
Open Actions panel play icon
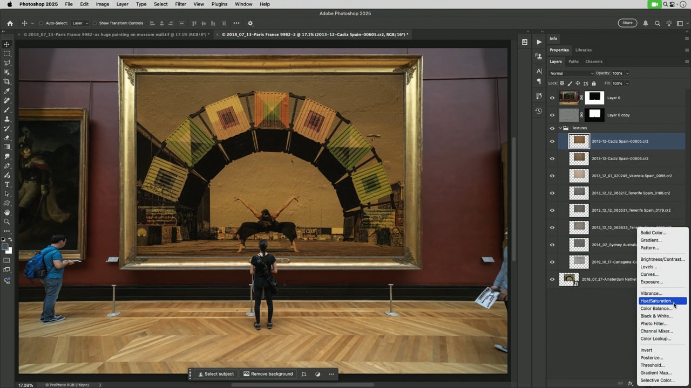[x=539, y=42]
